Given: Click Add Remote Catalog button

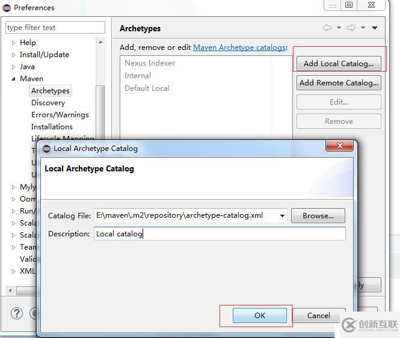Looking at the screenshot, I should pos(339,83).
